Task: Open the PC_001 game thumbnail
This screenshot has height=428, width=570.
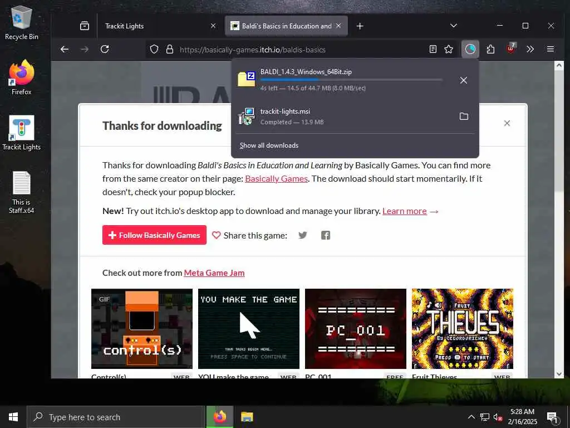Action: pos(356,329)
